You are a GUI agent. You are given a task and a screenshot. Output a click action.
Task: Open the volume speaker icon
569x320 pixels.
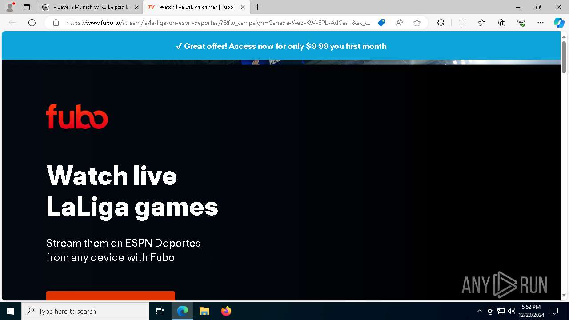point(511,311)
